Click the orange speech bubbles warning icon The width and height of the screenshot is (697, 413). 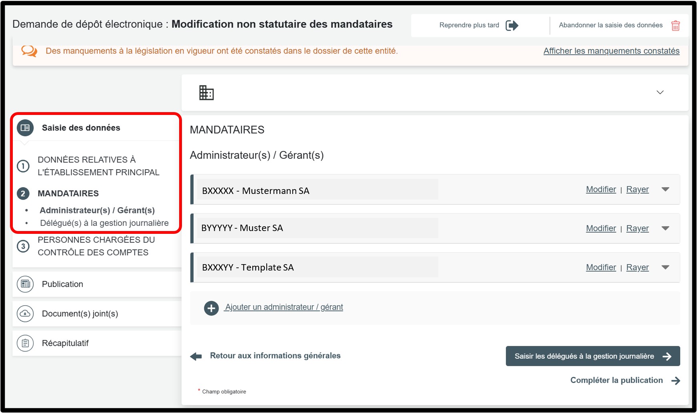(x=29, y=51)
